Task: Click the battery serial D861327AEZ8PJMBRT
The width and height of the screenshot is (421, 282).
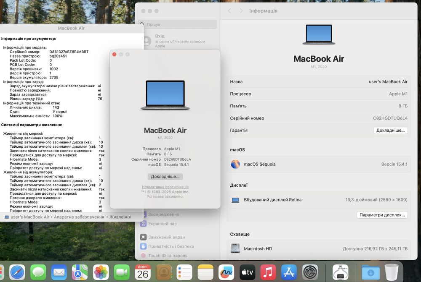Action: click(x=69, y=52)
